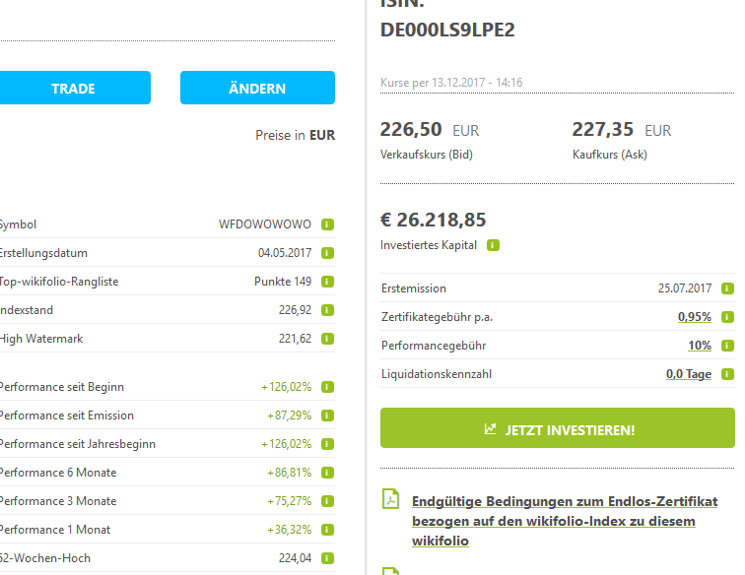The width and height of the screenshot is (745, 575).
Task: Click the ÄNDERN button
Action: point(257,88)
